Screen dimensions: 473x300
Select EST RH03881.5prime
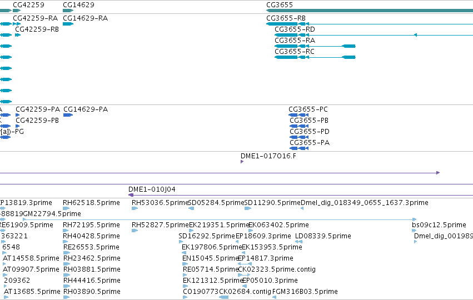92,269
